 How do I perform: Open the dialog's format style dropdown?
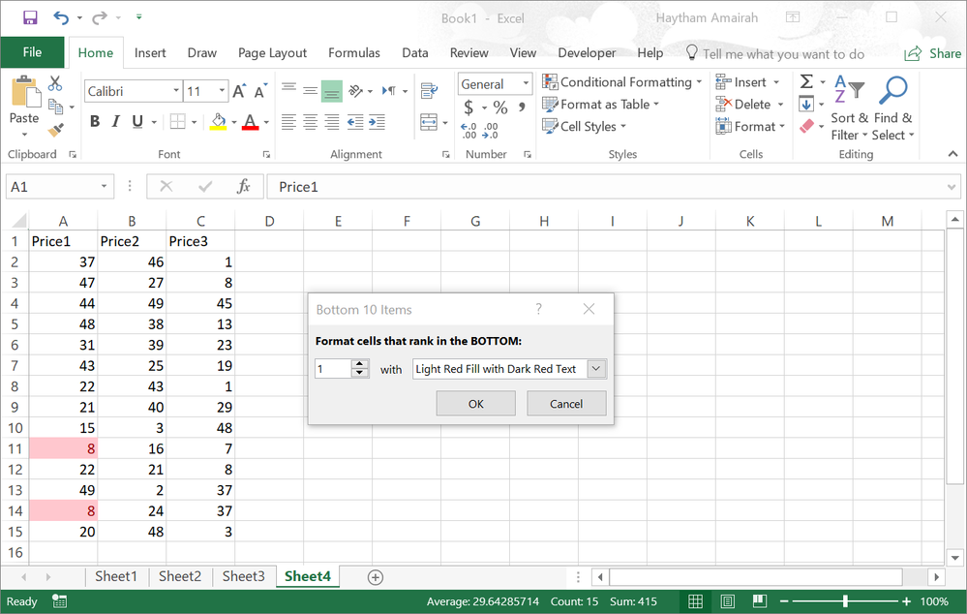pos(596,369)
